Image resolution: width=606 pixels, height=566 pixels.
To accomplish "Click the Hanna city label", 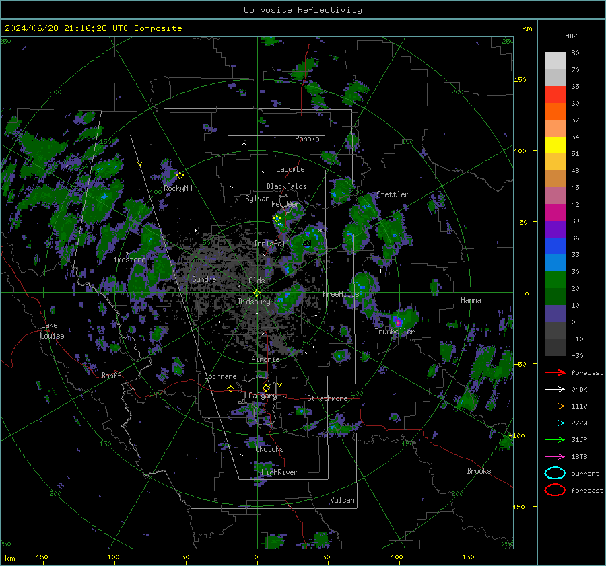I will [x=471, y=300].
